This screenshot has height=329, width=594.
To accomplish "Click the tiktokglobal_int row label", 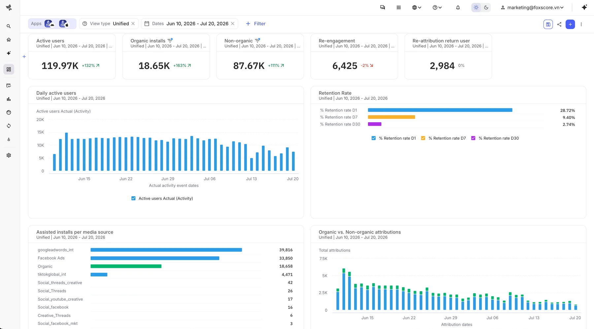I will (52, 274).
